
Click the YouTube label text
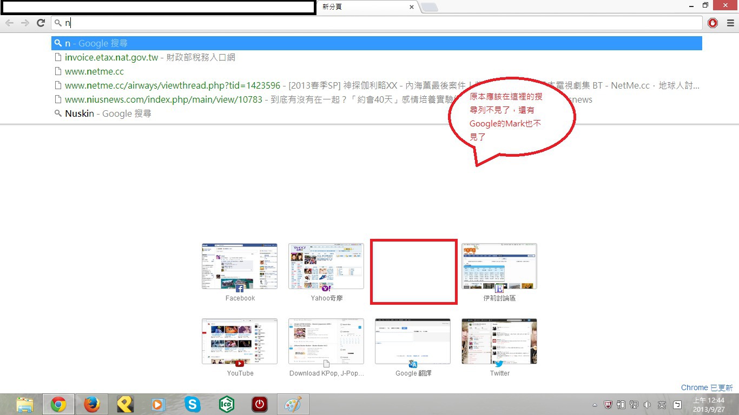click(x=240, y=373)
